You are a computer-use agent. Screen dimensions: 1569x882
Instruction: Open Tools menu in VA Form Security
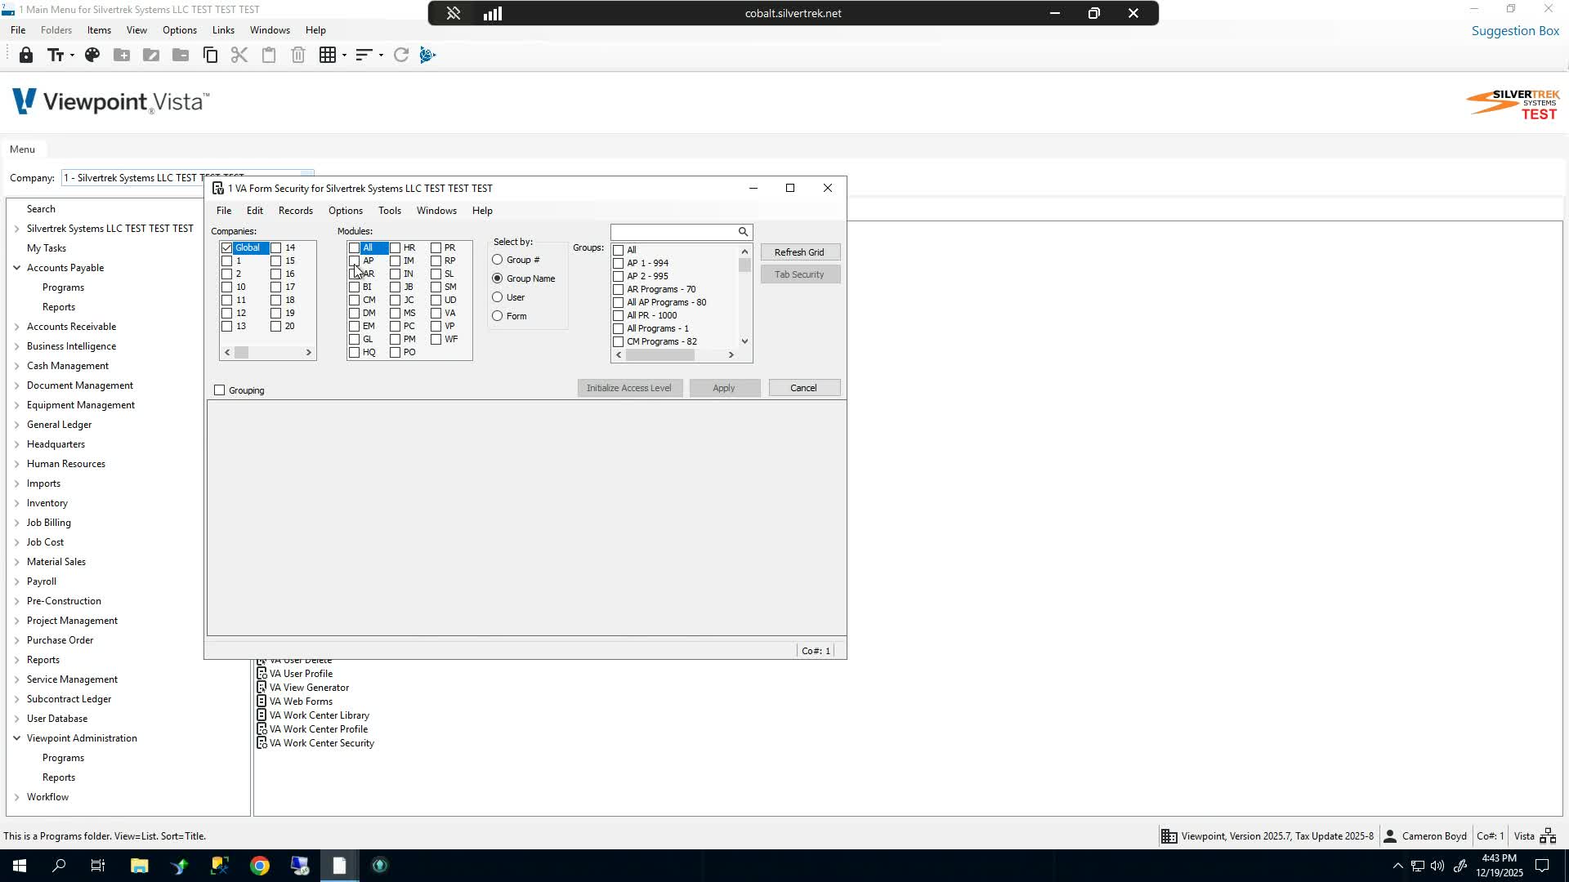pyautogui.click(x=390, y=211)
